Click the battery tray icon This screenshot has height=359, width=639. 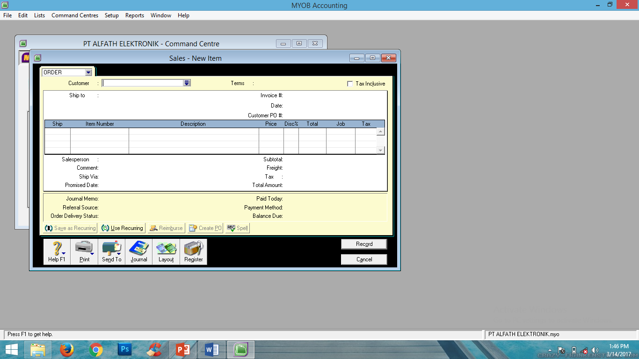coord(574,350)
